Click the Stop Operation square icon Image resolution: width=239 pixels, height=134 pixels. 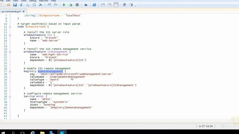tap(77, 5)
